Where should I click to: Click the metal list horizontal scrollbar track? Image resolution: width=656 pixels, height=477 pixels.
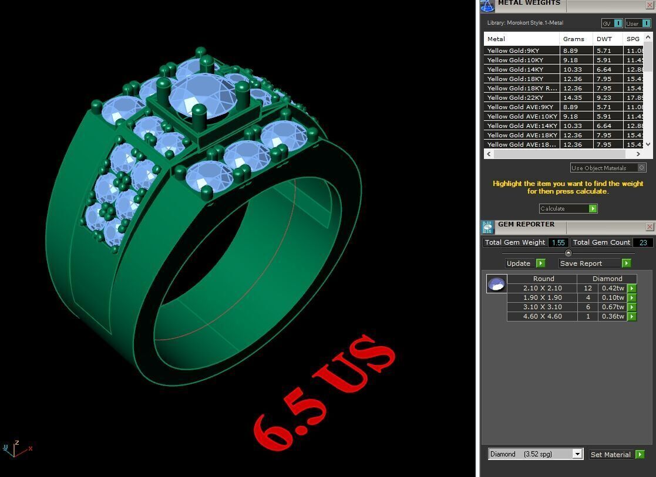[564, 154]
